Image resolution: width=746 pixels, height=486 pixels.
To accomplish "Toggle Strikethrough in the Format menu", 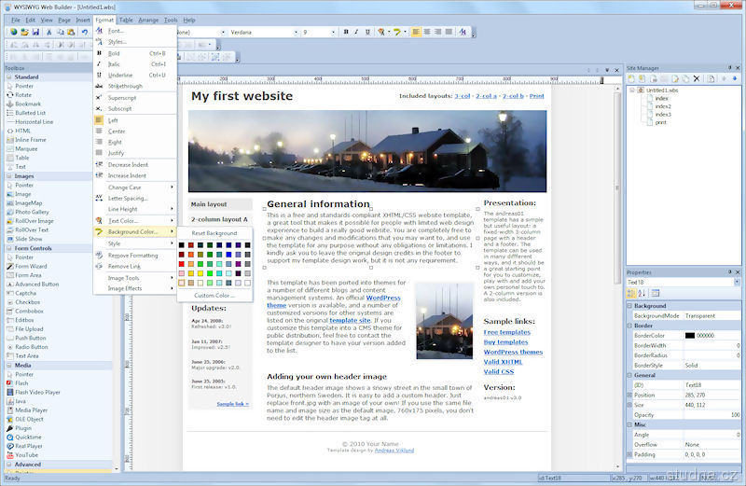I will click(125, 86).
